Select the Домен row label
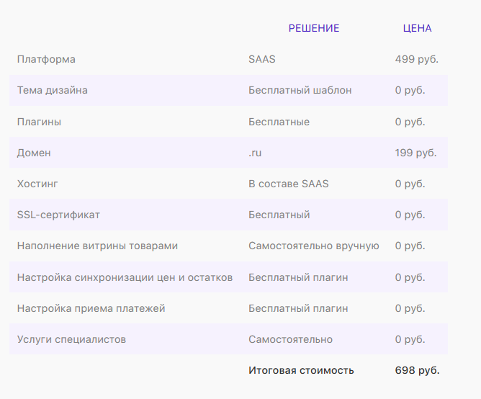This screenshot has height=399, width=481. coord(34,153)
